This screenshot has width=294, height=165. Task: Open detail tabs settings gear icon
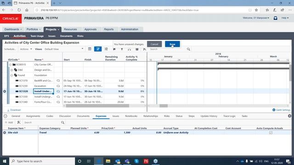pos(289,116)
